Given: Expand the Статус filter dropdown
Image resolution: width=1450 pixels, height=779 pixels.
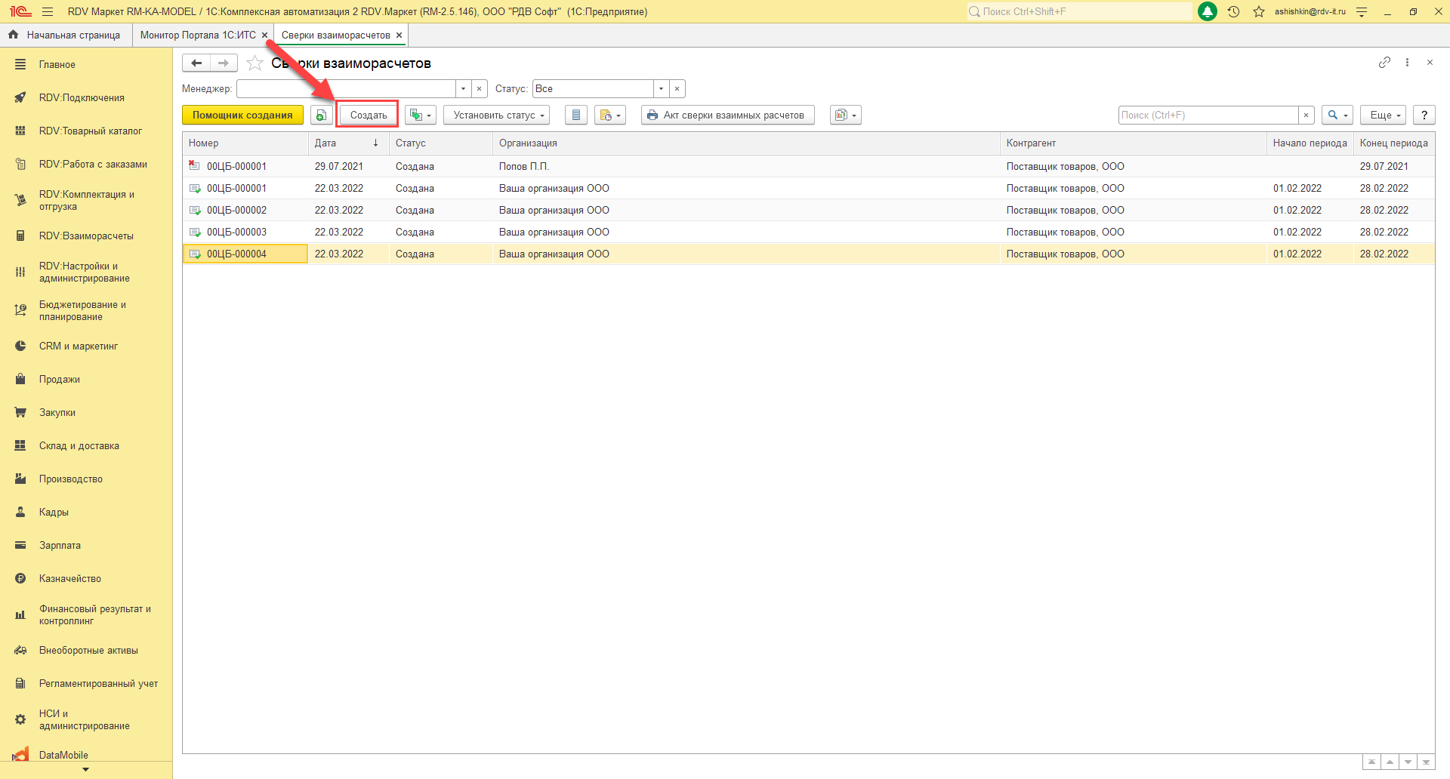Looking at the screenshot, I should 661,89.
